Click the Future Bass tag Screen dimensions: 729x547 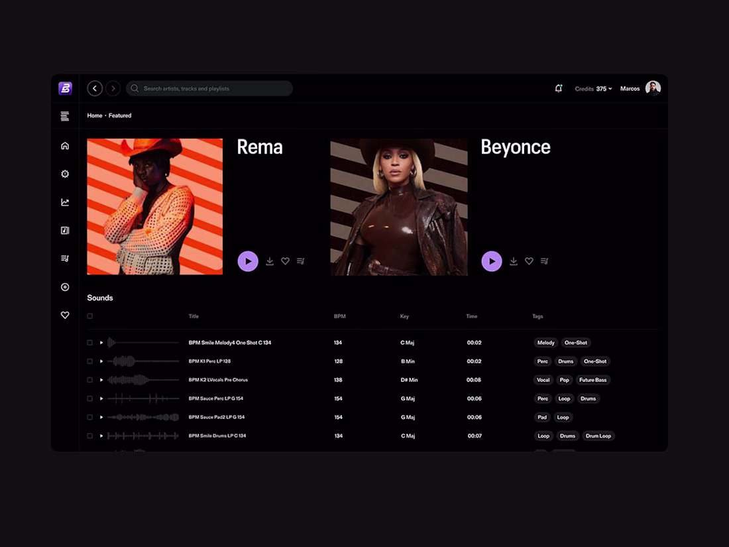(x=592, y=380)
